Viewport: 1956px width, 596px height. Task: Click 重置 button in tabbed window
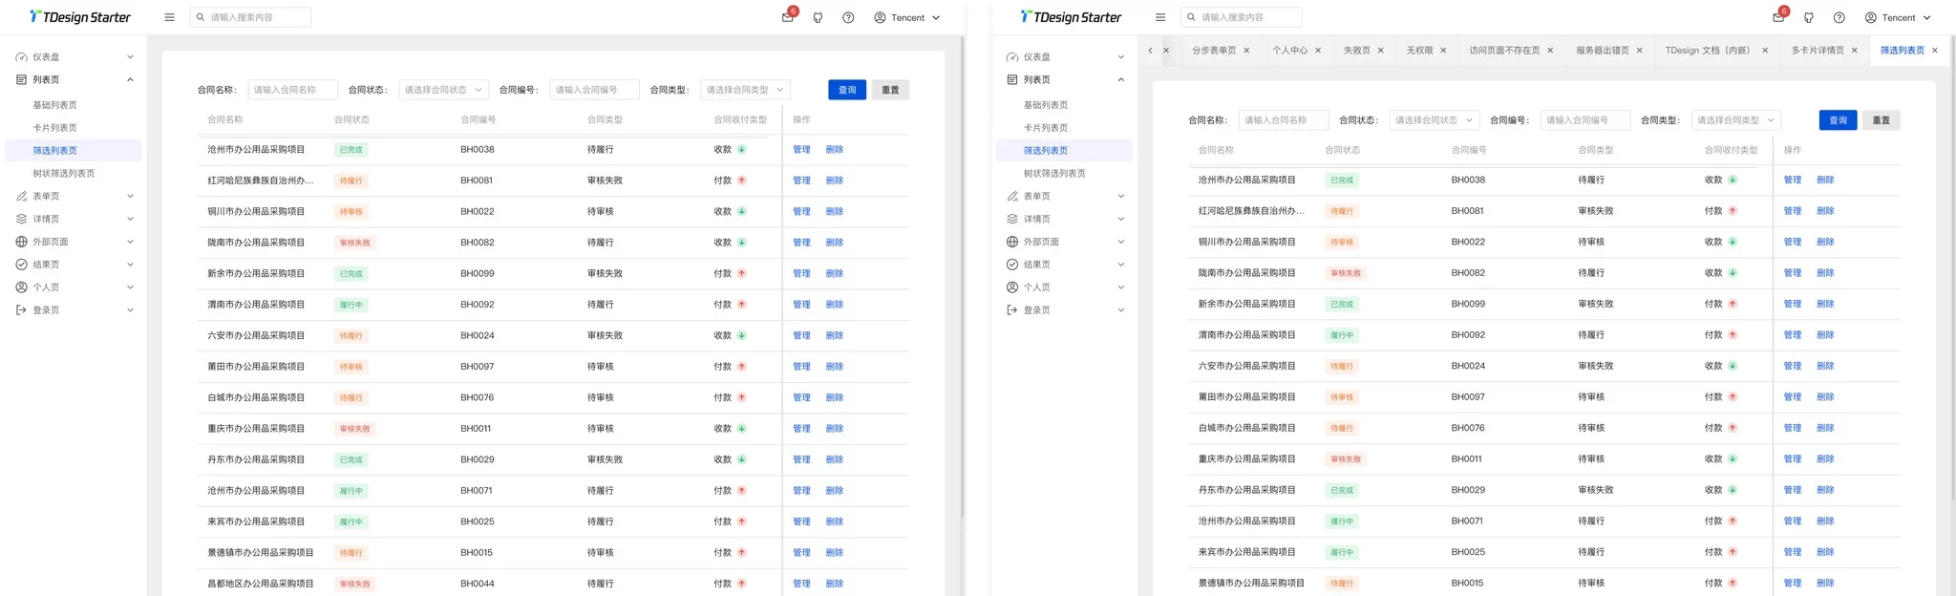(1881, 120)
